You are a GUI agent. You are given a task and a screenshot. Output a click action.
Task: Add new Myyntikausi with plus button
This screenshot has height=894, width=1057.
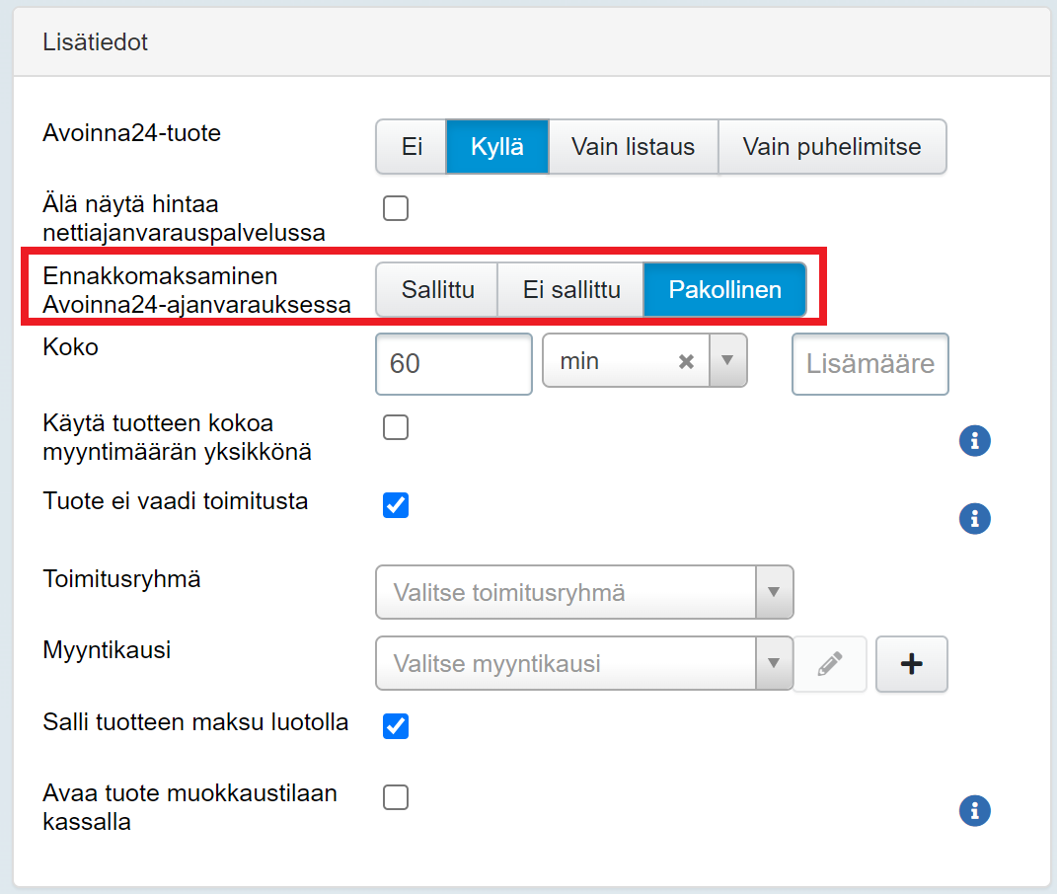[x=911, y=664]
